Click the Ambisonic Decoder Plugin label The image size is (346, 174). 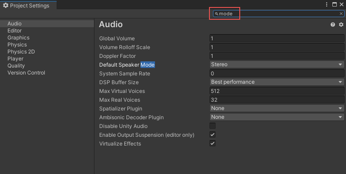pos(132,117)
